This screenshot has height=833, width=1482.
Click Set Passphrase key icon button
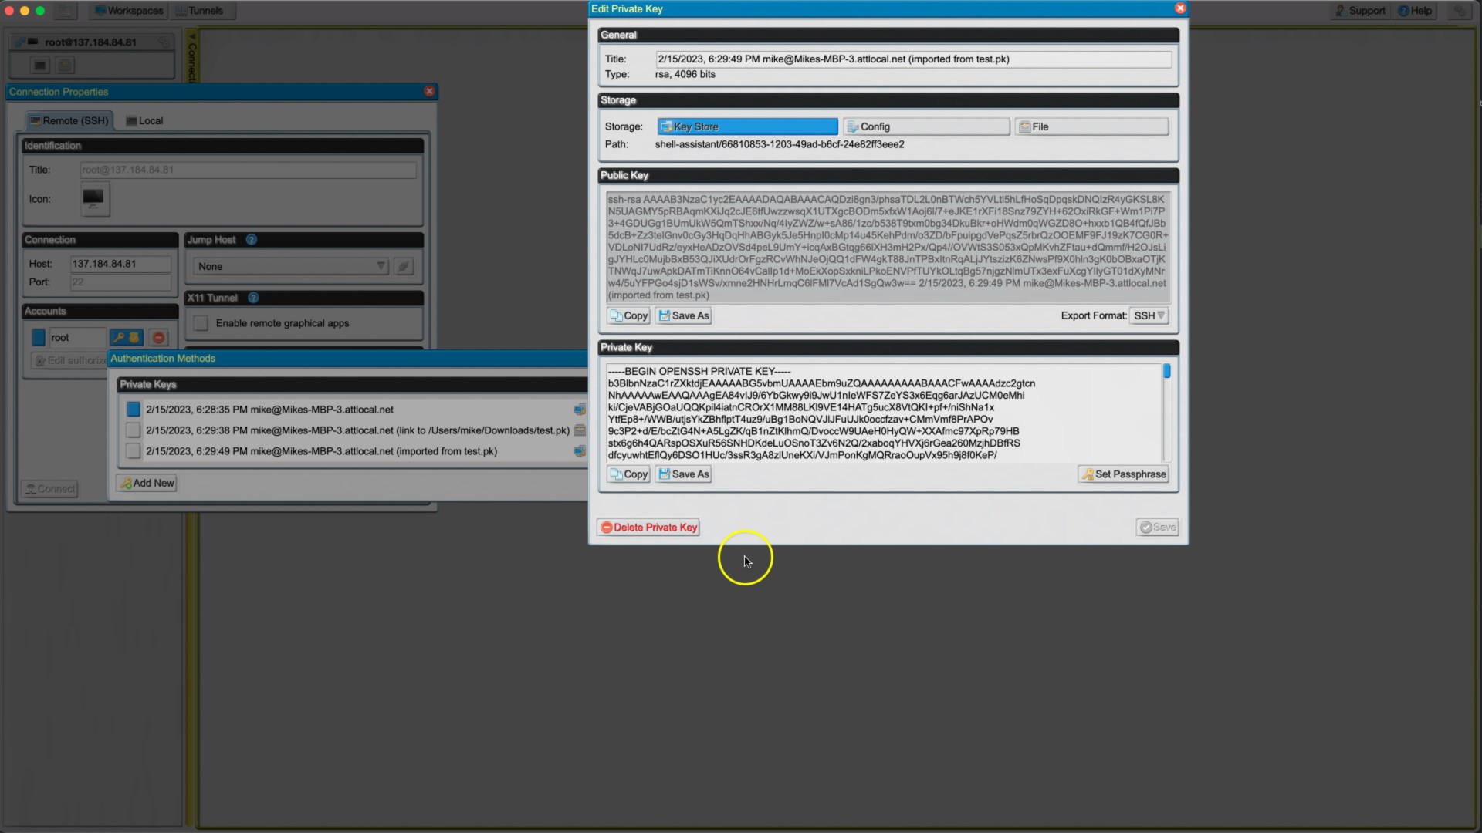pyautogui.click(x=1123, y=474)
